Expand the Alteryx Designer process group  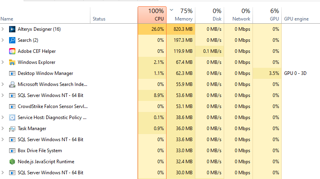point(3,29)
